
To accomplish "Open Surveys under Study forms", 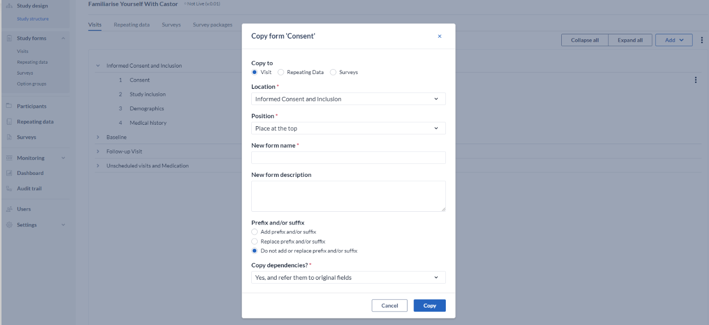I will coord(25,73).
